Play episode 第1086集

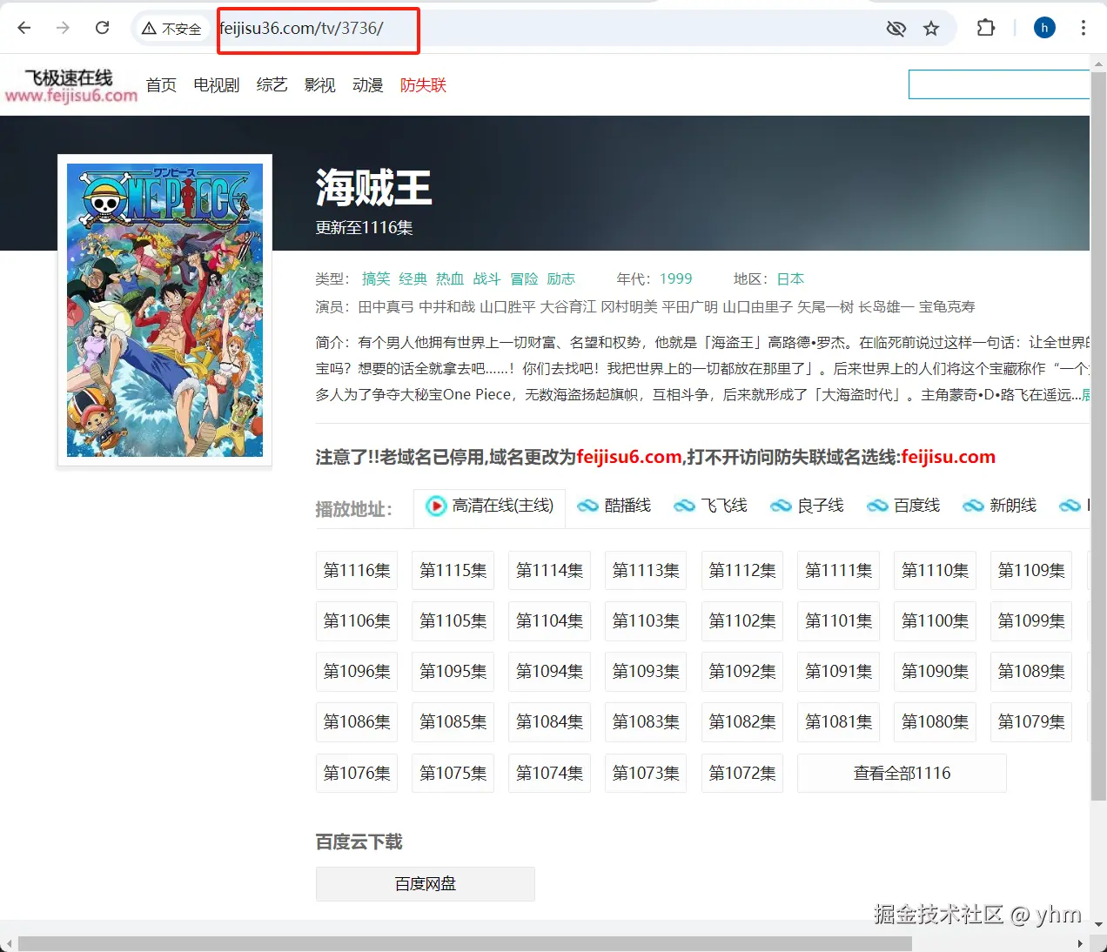click(x=357, y=721)
